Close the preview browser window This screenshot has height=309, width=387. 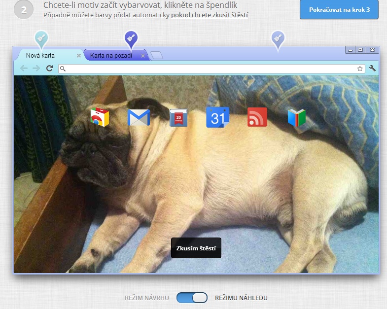pos(372,50)
